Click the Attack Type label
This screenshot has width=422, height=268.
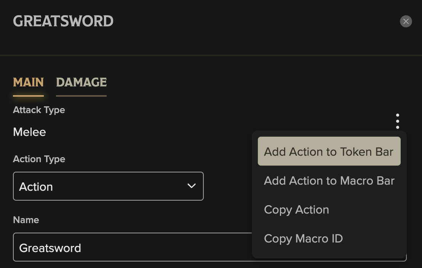pyautogui.click(x=39, y=110)
